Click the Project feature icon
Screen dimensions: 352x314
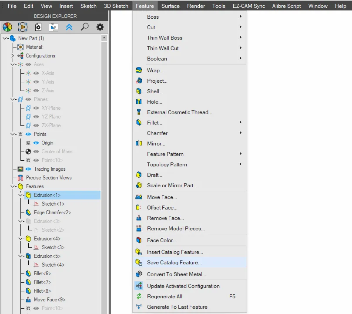click(139, 81)
